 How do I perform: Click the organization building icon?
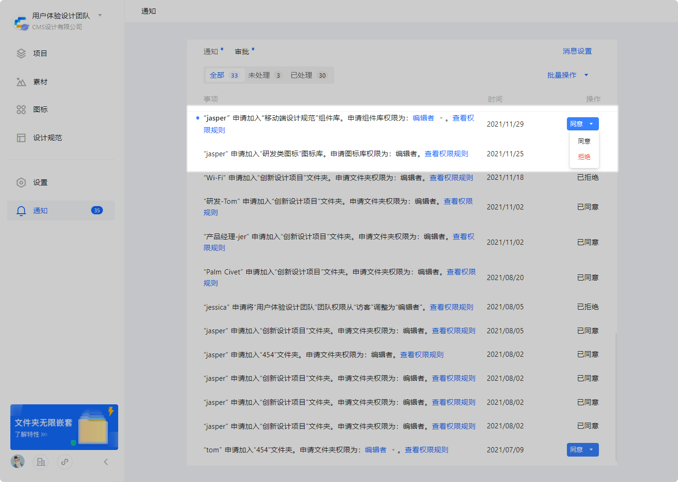coord(41,462)
